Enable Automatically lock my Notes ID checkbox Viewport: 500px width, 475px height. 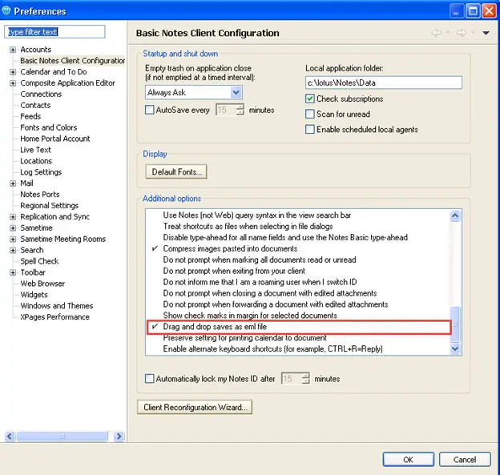[149, 379]
